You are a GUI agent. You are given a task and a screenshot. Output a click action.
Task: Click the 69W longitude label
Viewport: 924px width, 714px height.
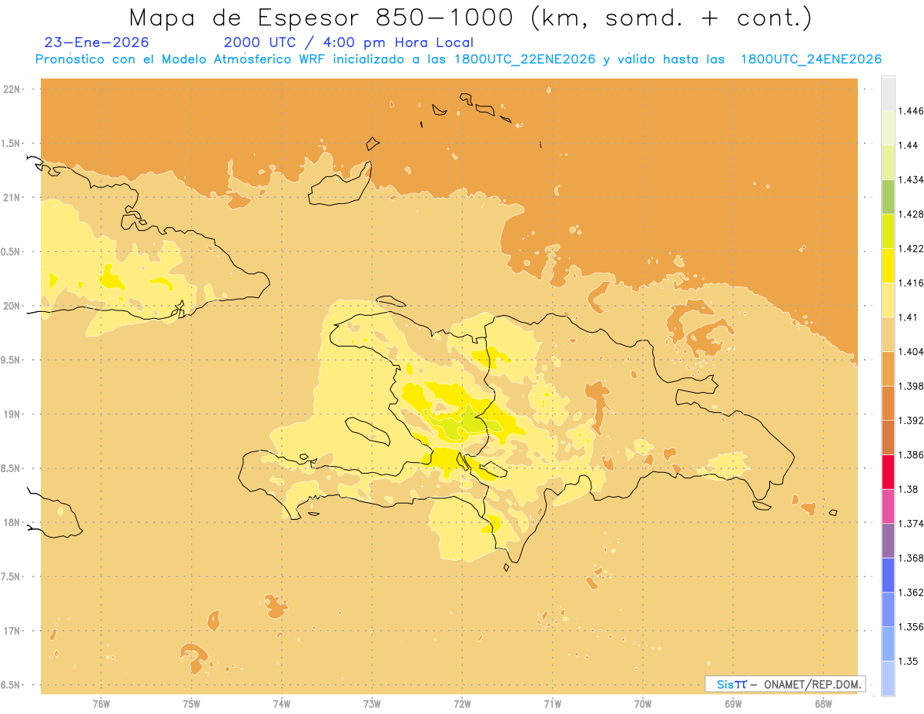pos(733,703)
